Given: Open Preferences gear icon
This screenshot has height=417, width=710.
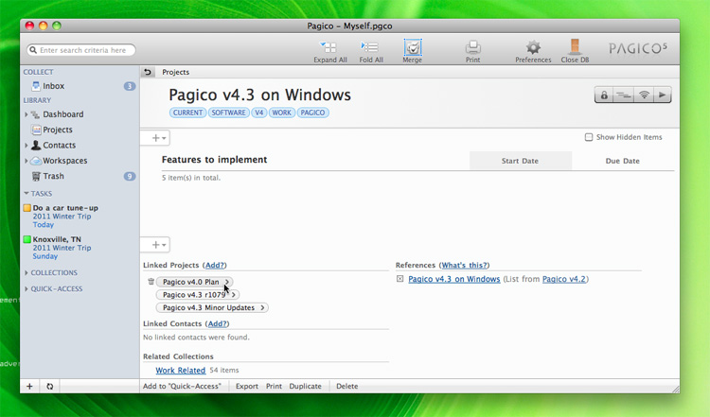Looking at the screenshot, I should click(x=533, y=47).
